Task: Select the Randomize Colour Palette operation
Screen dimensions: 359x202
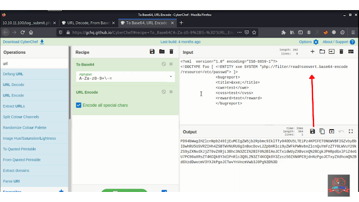Action: tap(34, 127)
